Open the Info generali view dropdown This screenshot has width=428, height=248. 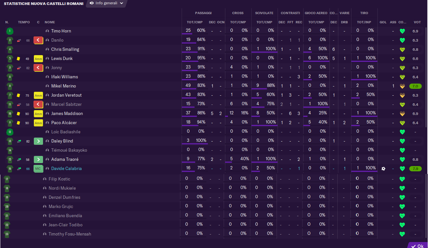(106, 3)
